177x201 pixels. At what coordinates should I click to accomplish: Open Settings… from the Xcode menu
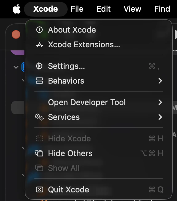point(99,66)
